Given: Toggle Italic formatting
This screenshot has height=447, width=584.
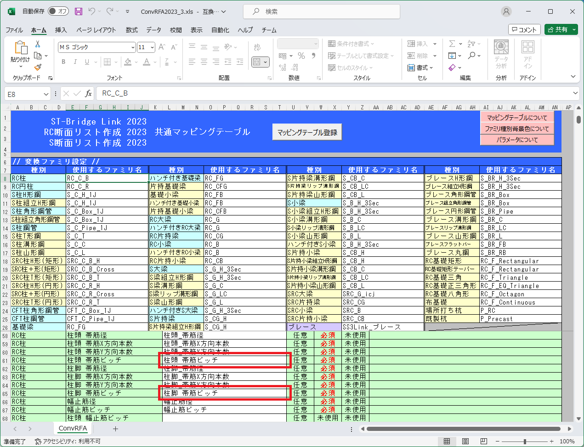Looking at the screenshot, I should pyautogui.click(x=75, y=62).
